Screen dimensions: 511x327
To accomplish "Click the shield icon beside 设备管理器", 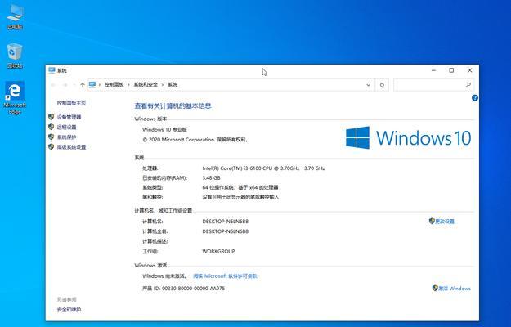I will [x=52, y=117].
